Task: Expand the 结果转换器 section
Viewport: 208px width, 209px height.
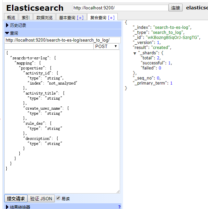Action: click(63, 206)
